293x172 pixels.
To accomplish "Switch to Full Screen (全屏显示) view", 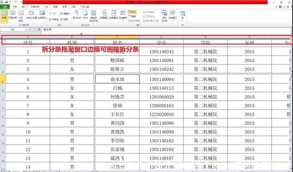I will (x=42, y=15).
